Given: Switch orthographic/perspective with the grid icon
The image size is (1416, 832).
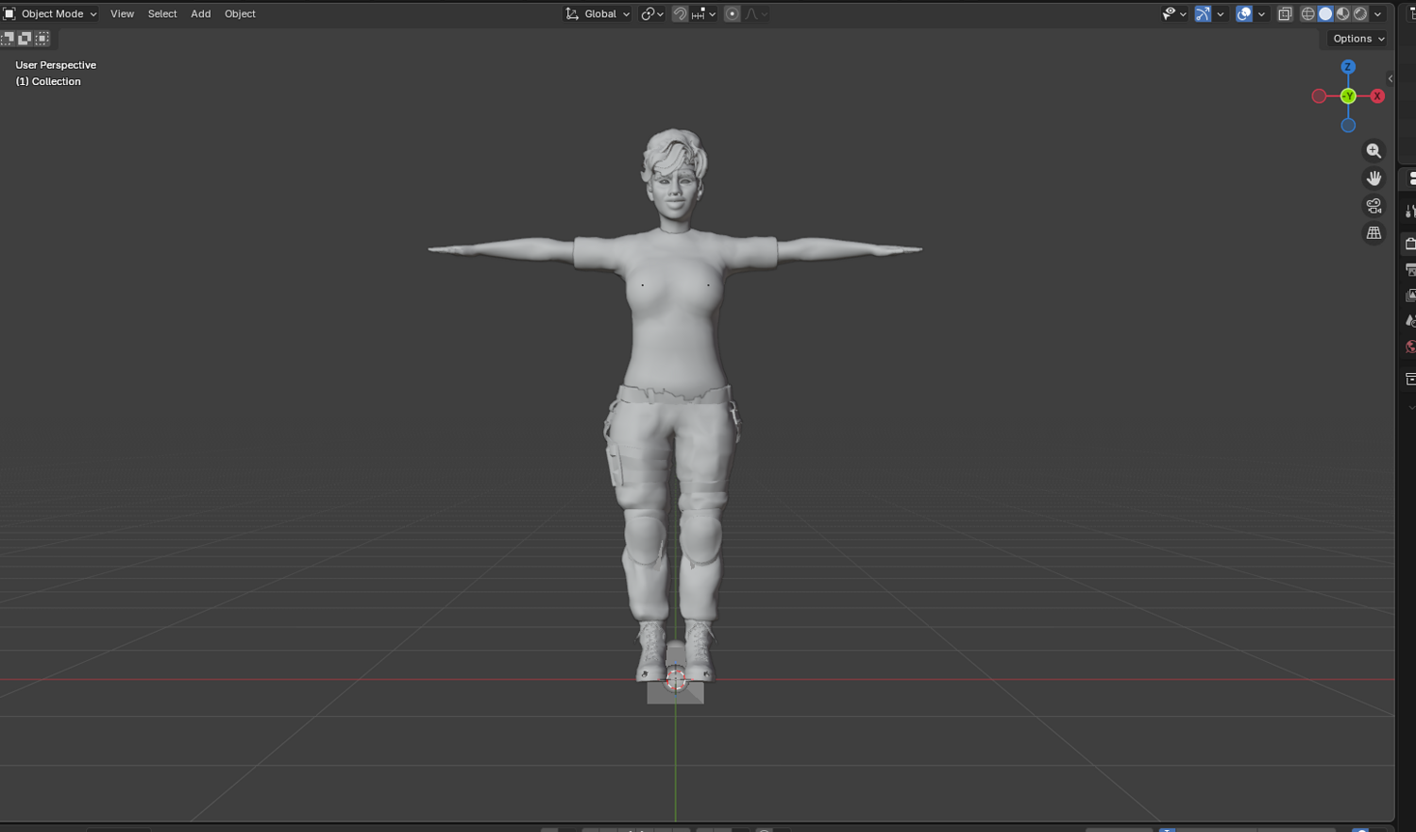Looking at the screenshot, I should pos(1374,233).
